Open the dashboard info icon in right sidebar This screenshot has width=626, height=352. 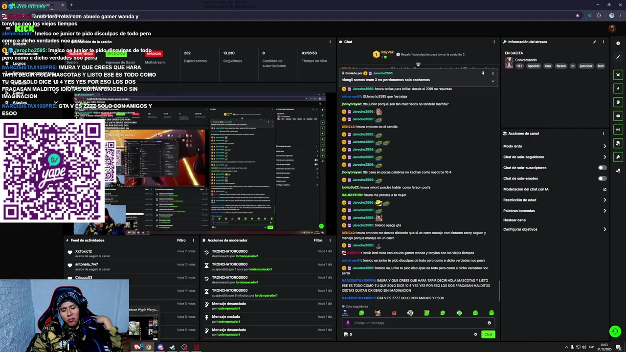(618, 43)
